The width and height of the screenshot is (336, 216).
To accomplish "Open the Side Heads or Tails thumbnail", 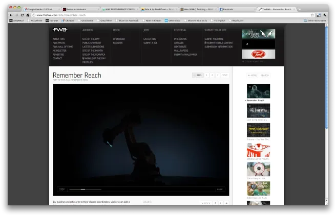I will (259, 188).
